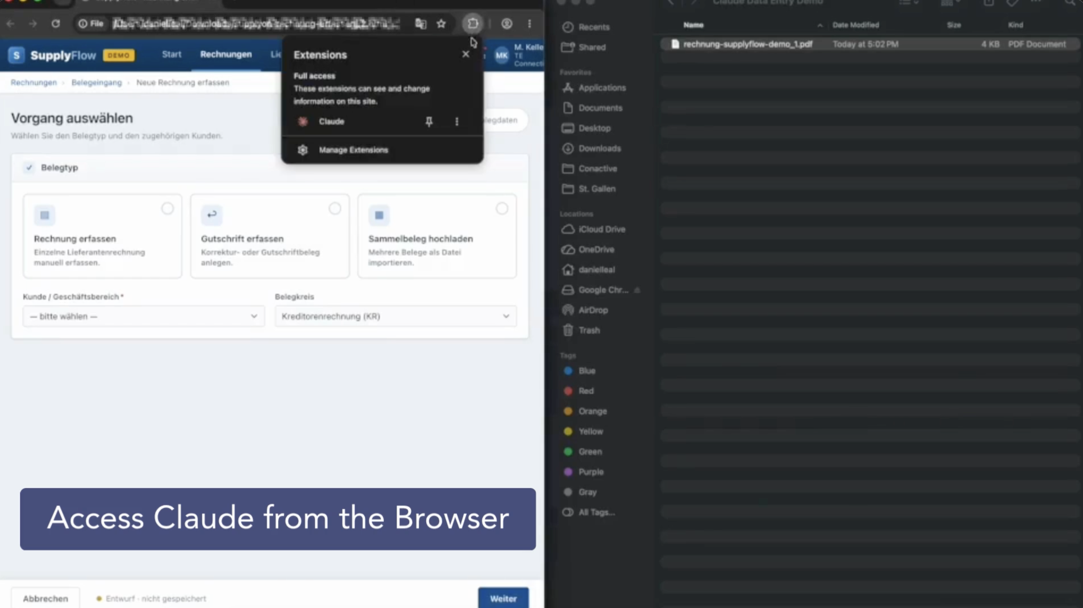This screenshot has height=608, width=1083.
Task: Go to Rechnungen breadcrumb link
Action: (x=34, y=82)
